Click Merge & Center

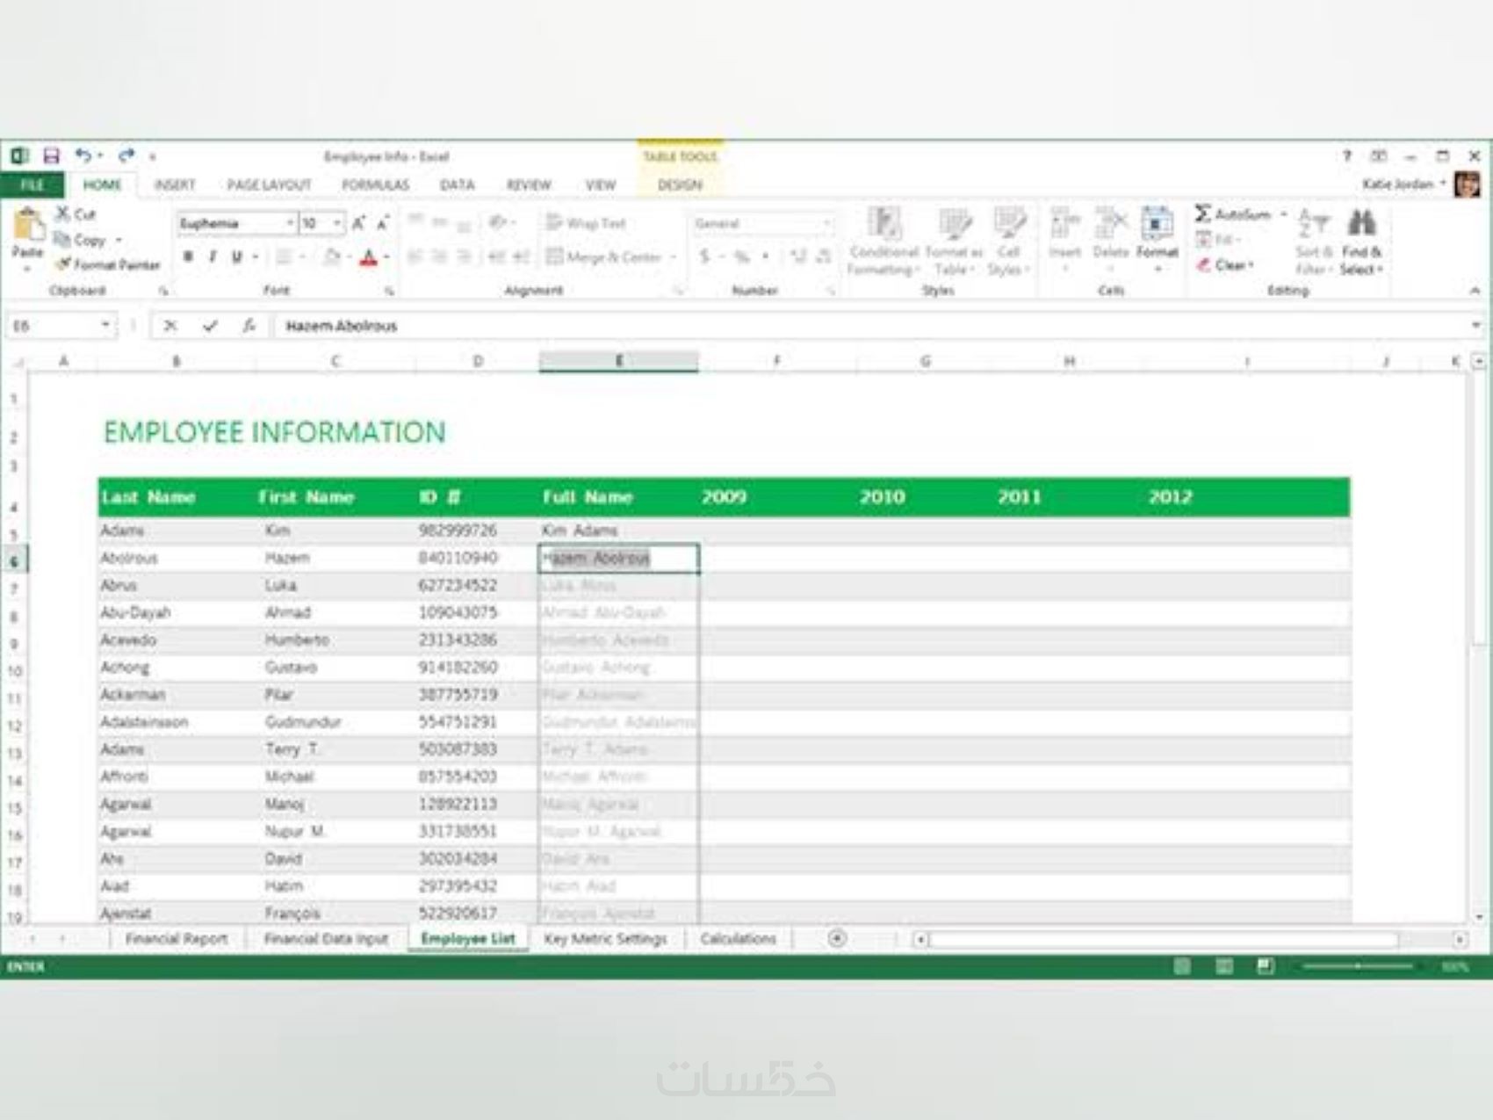point(603,257)
